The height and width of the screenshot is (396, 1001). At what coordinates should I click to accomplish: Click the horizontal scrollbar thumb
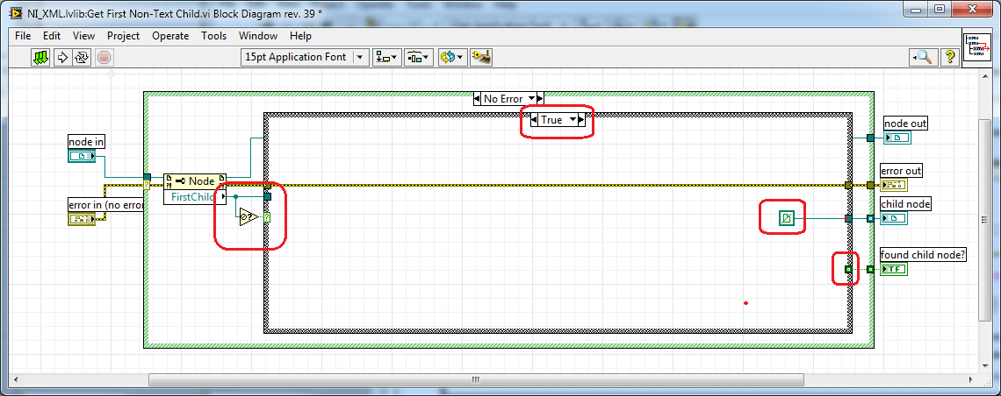click(x=475, y=379)
